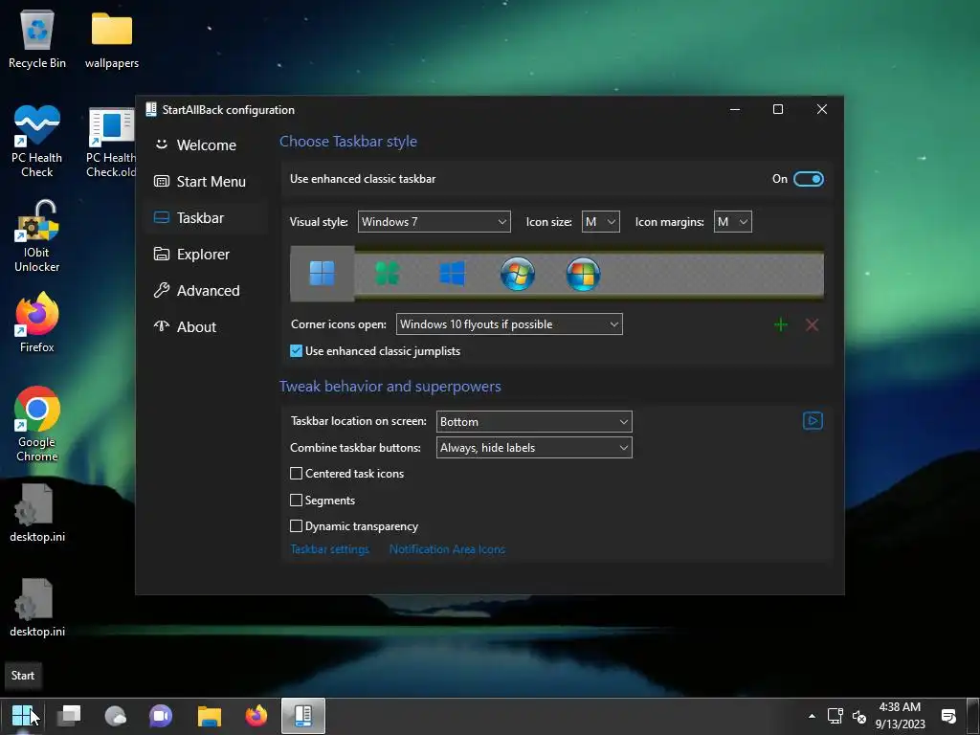Choose the green clover start orb

[x=387, y=274]
